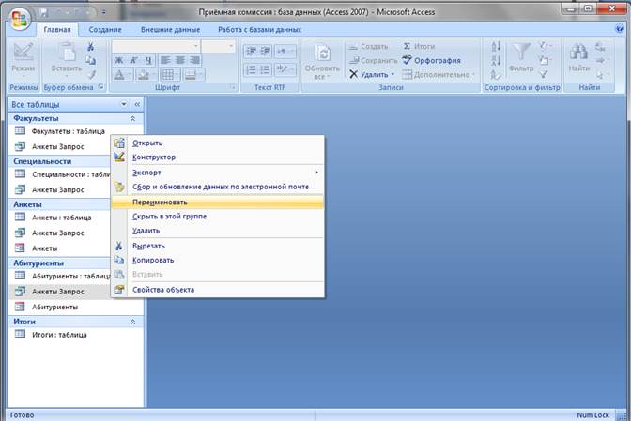Choose Конструктор in context menu

click(217, 158)
